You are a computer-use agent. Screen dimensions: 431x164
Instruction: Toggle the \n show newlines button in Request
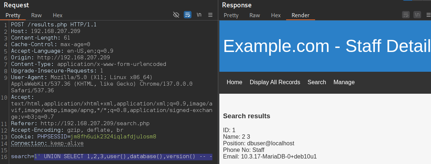(199, 15)
